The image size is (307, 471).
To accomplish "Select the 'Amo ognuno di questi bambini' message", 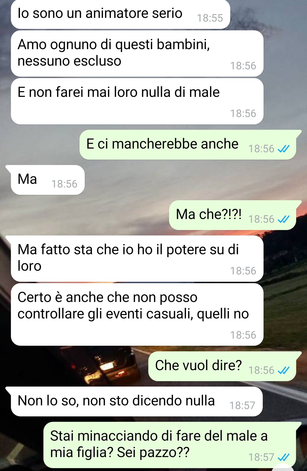I will tap(137, 53).
